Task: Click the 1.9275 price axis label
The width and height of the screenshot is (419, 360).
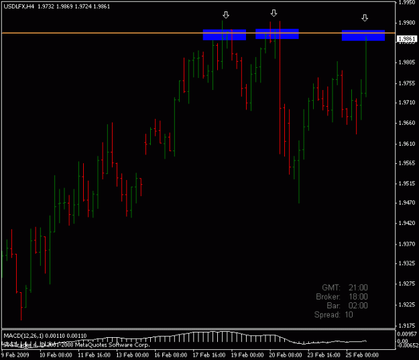Action: (x=407, y=283)
